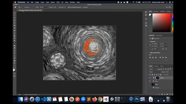This screenshot has height=104, width=186.
Task: Select the Pen tool
Action: (x=15, y=51)
